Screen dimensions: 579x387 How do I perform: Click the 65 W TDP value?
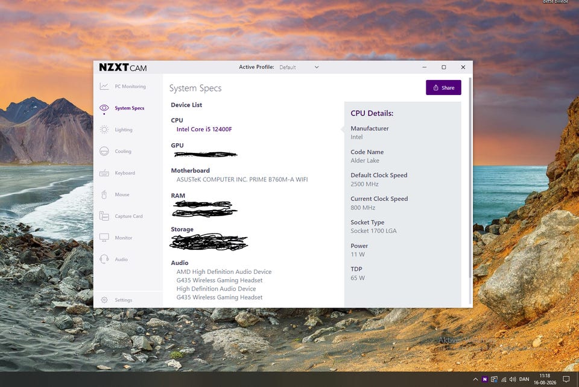click(x=358, y=278)
